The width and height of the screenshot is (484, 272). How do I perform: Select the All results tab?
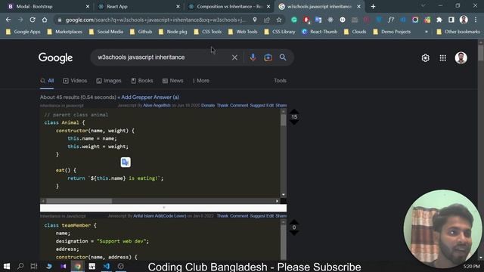tap(47, 81)
